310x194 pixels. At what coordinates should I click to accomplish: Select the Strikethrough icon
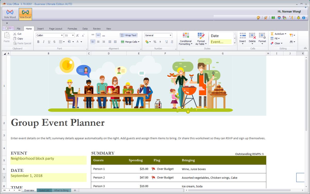[x=55, y=42]
